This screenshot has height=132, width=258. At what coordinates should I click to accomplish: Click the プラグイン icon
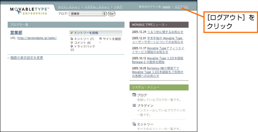tap(134, 105)
